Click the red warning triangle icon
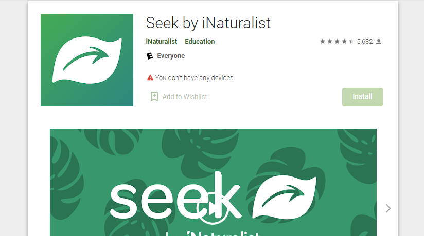The image size is (424, 236). coord(150,77)
